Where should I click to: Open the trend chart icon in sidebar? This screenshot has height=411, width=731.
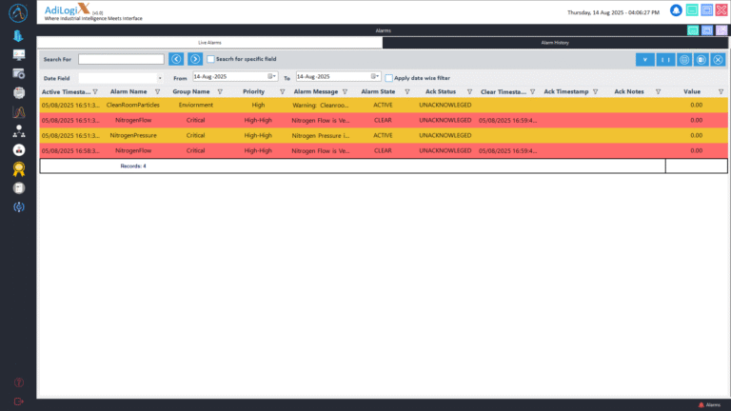tap(18, 112)
